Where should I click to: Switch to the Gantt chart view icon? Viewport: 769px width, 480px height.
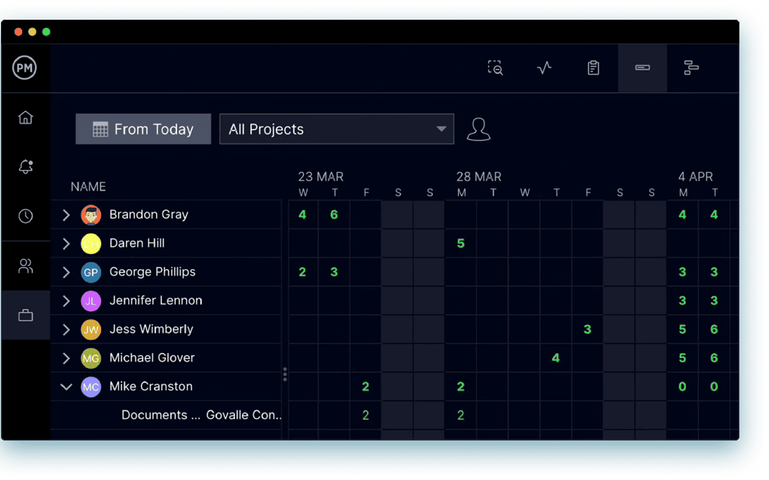(x=691, y=68)
